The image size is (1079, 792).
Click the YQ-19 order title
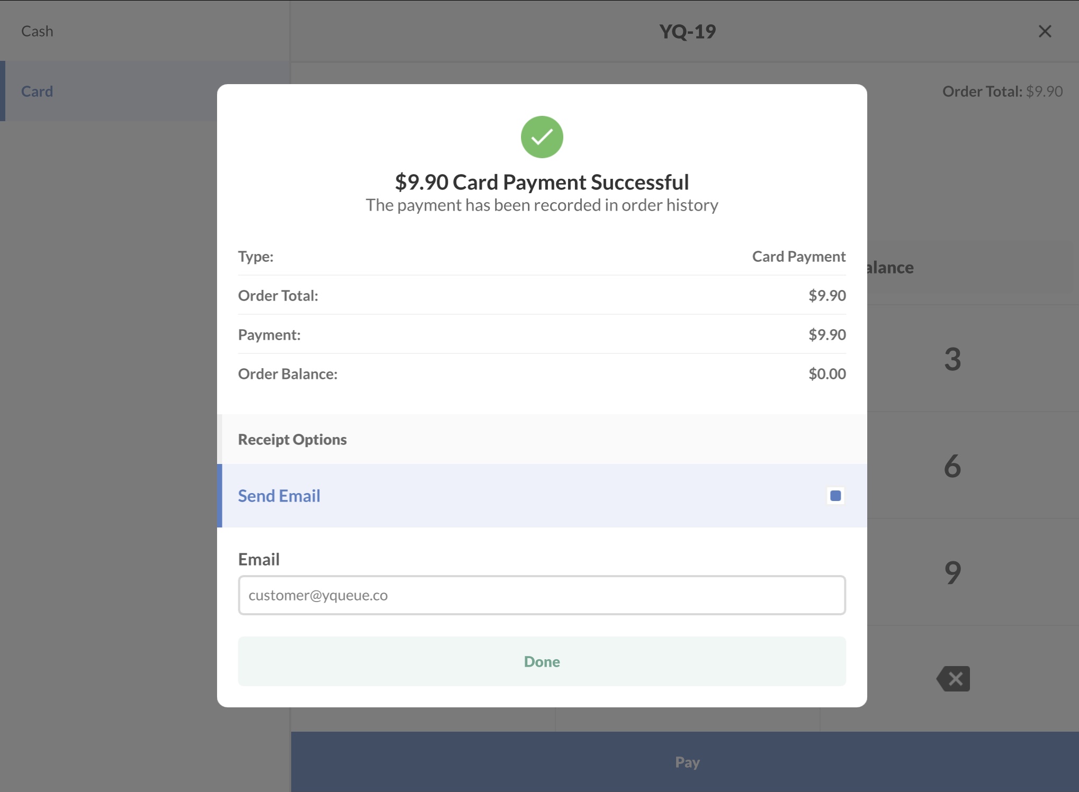(x=687, y=31)
